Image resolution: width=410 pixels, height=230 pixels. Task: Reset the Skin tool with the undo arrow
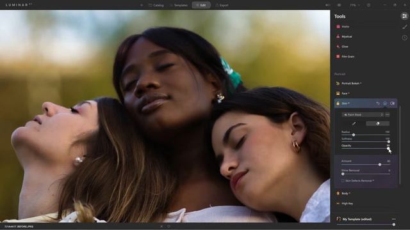click(x=378, y=103)
